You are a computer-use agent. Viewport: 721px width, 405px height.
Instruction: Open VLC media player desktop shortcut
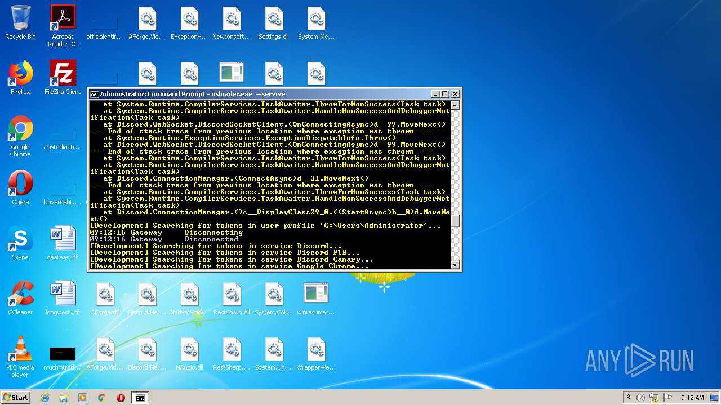[x=20, y=357]
